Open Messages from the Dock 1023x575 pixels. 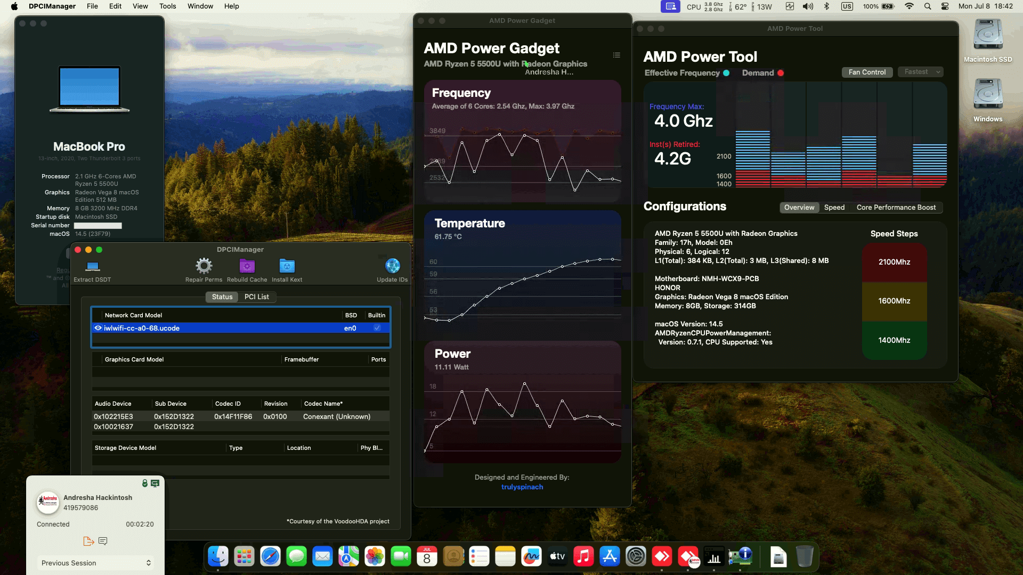click(x=296, y=557)
